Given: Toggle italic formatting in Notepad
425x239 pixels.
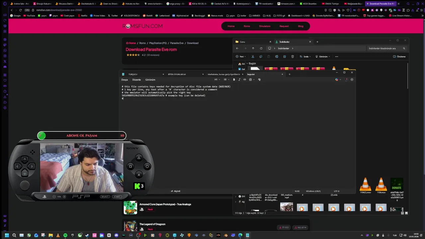Looking at the screenshot, I should 239,80.
